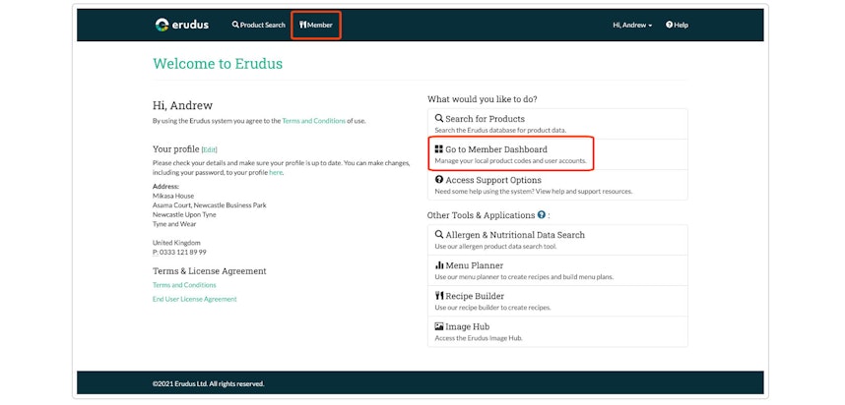Viewport: 845px width, 405px height.
Task: Click the Welcome to Erudus heading
Action: point(218,64)
